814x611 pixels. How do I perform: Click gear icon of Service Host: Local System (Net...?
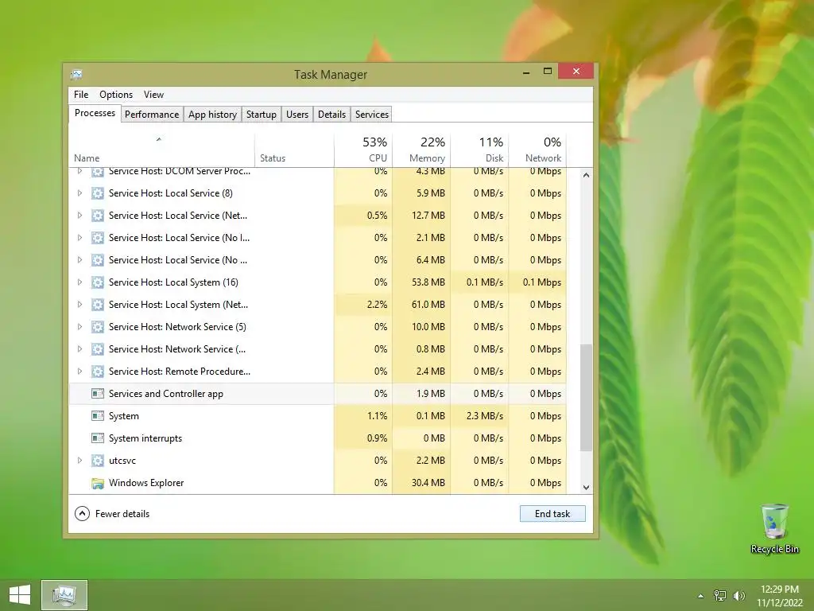point(98,305)
